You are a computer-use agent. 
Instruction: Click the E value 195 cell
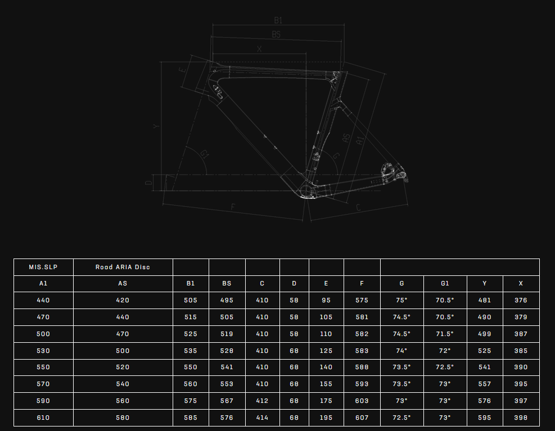(326, 418)
